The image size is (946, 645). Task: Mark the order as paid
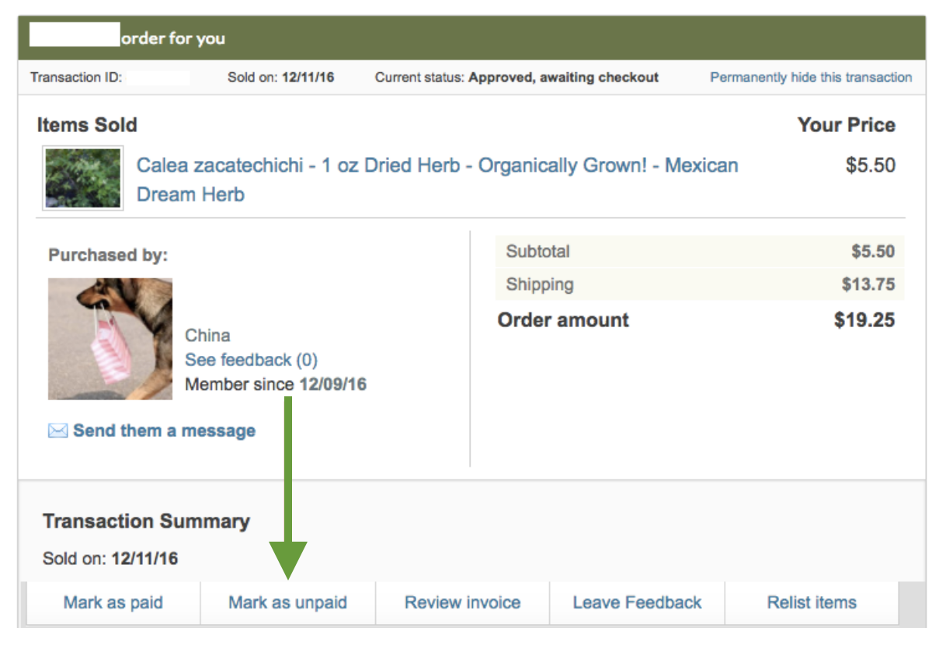(113, 602)
